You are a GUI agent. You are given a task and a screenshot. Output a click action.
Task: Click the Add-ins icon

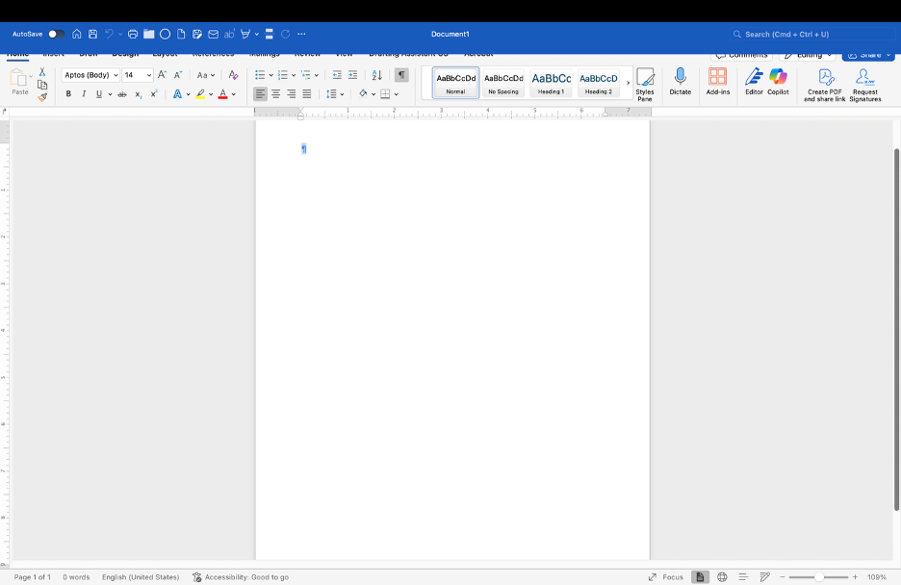tap(718, 77)
